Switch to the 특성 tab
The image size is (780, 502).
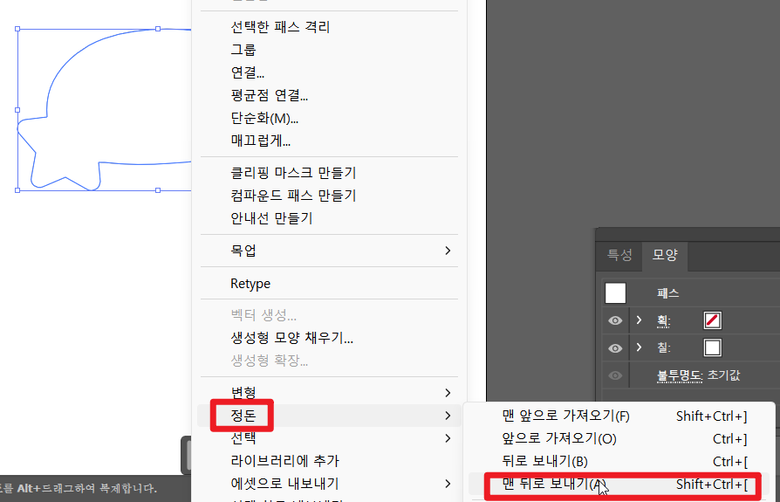[x=619, y=255]
